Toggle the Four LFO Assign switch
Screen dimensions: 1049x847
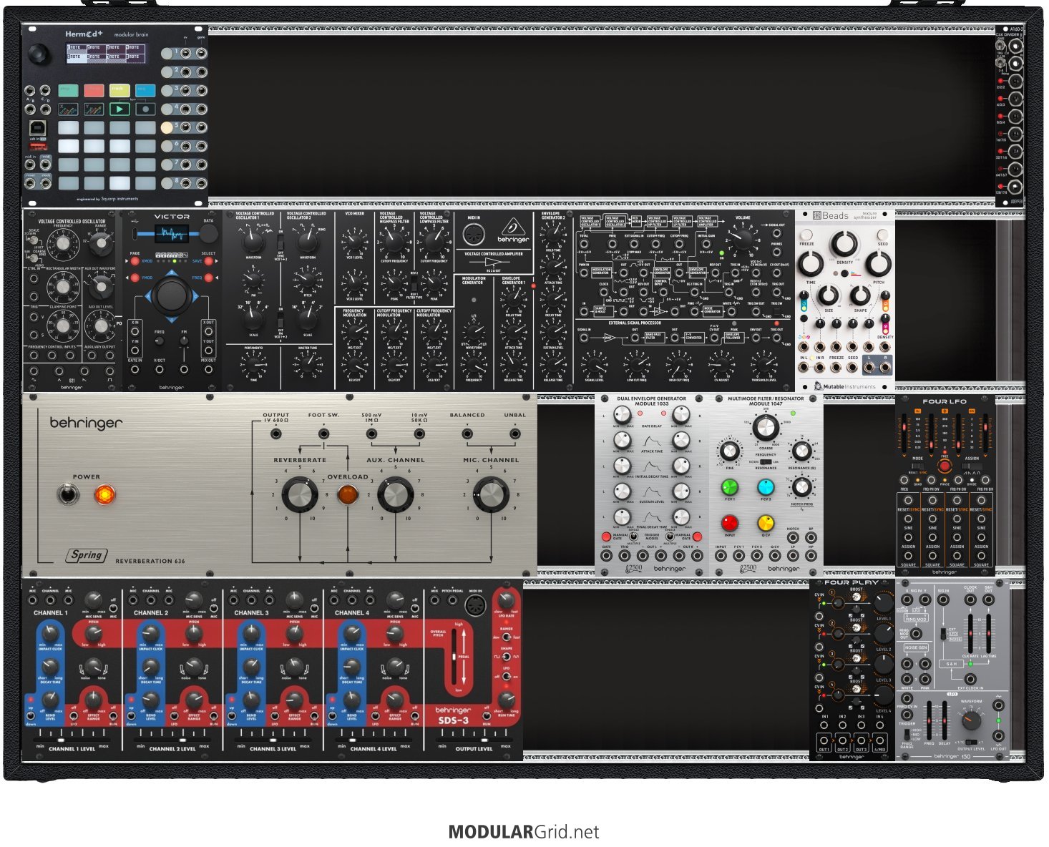[971, 466]
